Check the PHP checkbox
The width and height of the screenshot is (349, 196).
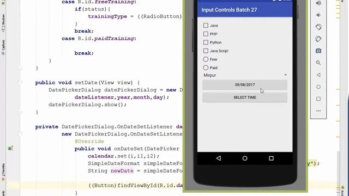click(206, 34)
